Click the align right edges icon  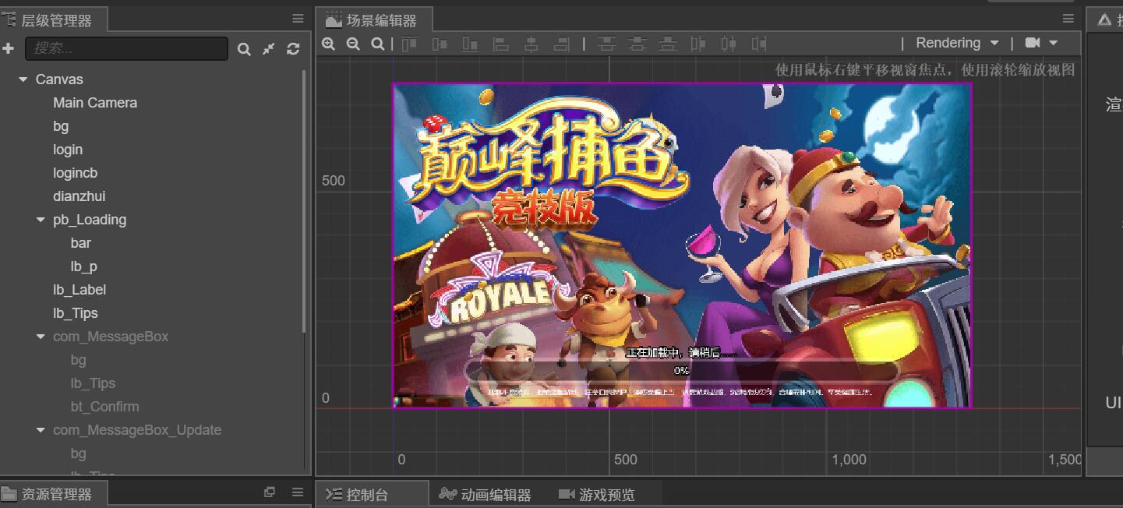[x=561, y=44]
